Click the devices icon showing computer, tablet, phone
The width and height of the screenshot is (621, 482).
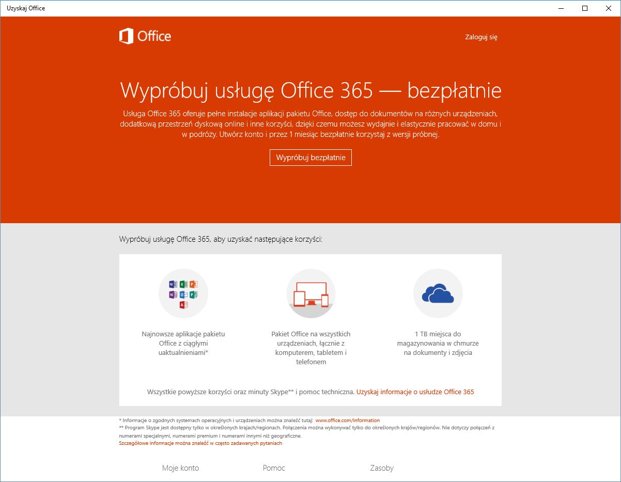(x=311, y=294)
